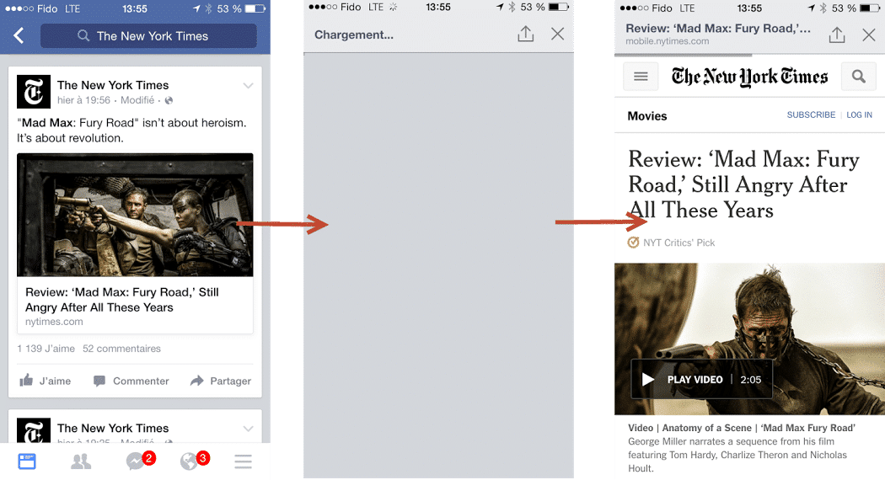
Task: Click the LOG IN link
Action: coord(859,115)
